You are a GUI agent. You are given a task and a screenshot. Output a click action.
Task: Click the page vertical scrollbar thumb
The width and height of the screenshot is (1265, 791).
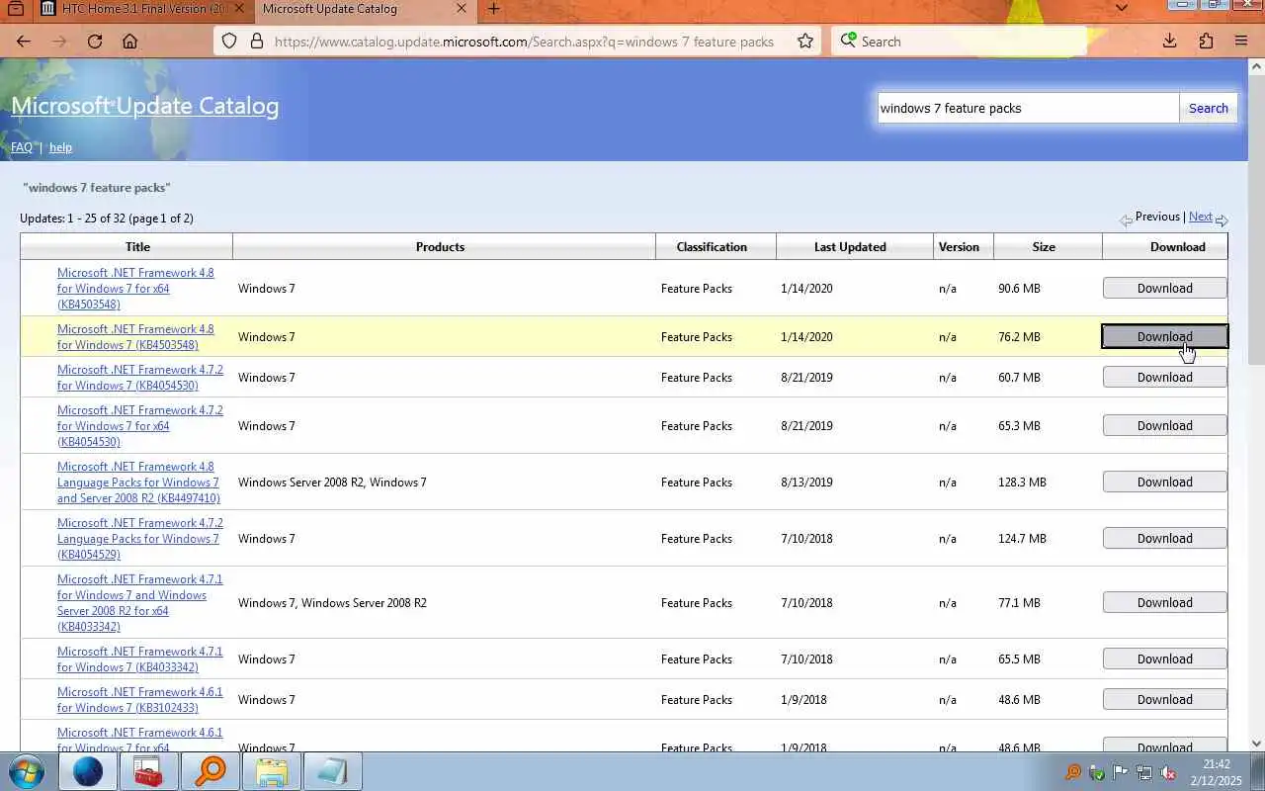[x=1257, y=218]
